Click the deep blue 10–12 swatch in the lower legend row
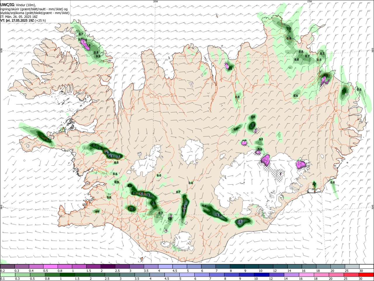 pos(261,275)
